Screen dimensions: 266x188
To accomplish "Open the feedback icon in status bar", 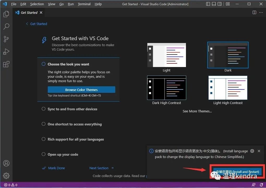I will pyautogui.click(x=253, y=185).
